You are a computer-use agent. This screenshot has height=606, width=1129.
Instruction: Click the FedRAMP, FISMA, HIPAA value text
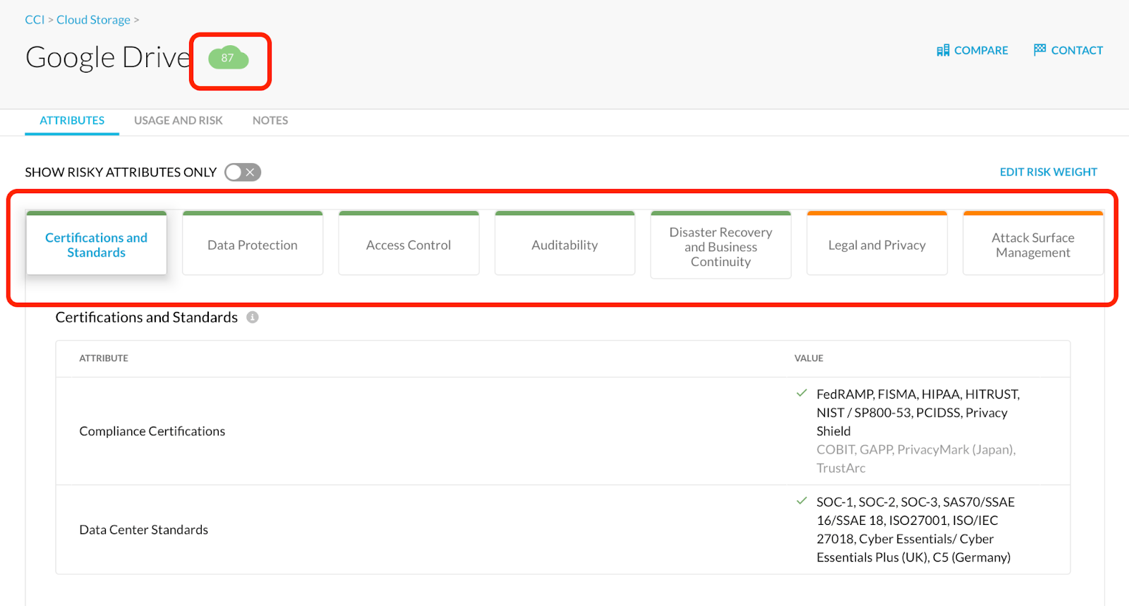pos(918,413)
